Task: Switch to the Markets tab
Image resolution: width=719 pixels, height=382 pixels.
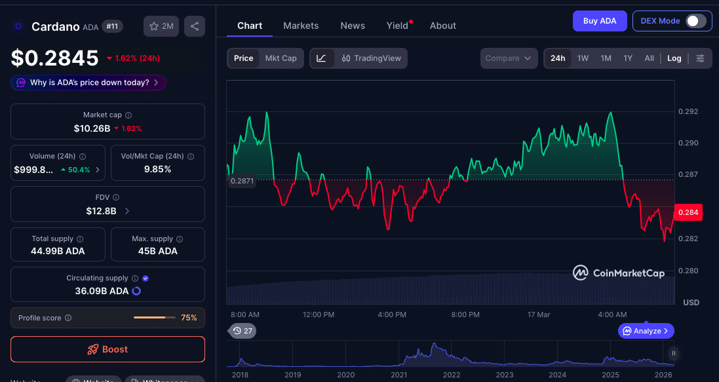Action: pos(301,26)
